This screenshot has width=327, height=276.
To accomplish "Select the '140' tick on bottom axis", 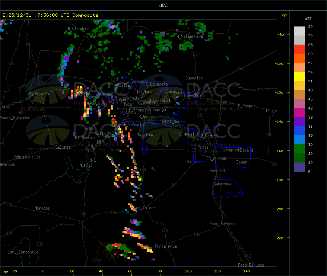I will click(246, 271).
